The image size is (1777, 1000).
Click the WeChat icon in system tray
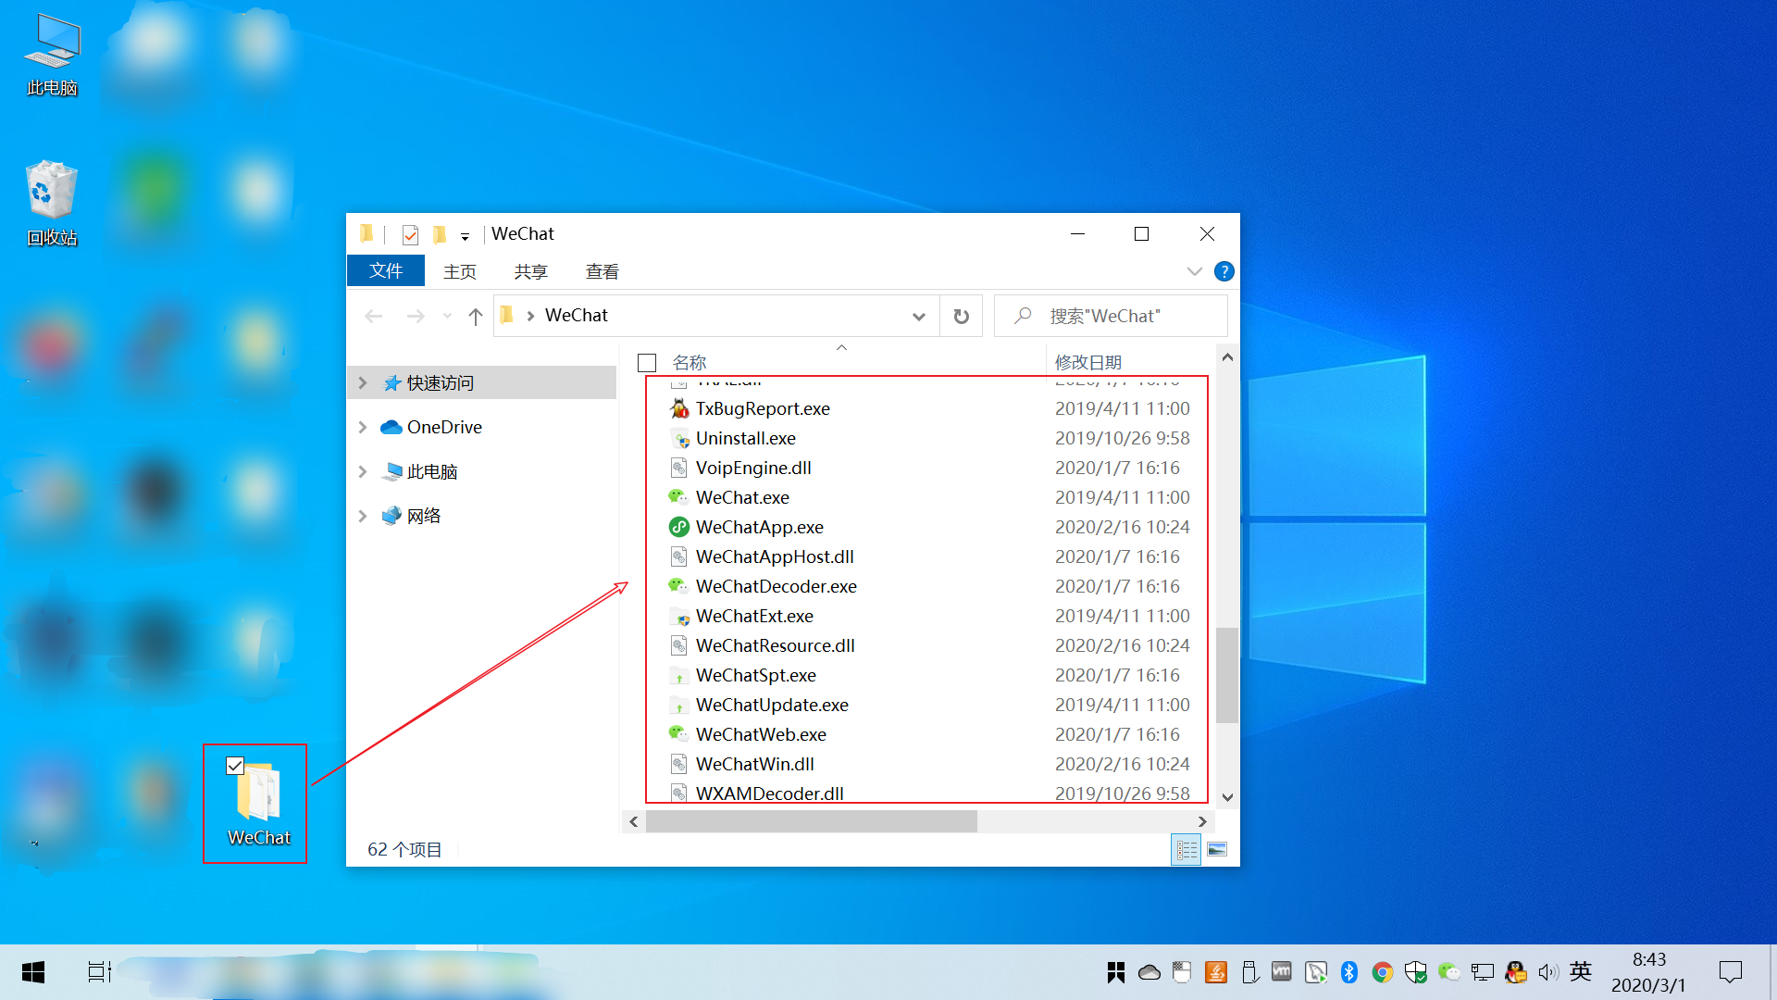tap(1449, 972)
